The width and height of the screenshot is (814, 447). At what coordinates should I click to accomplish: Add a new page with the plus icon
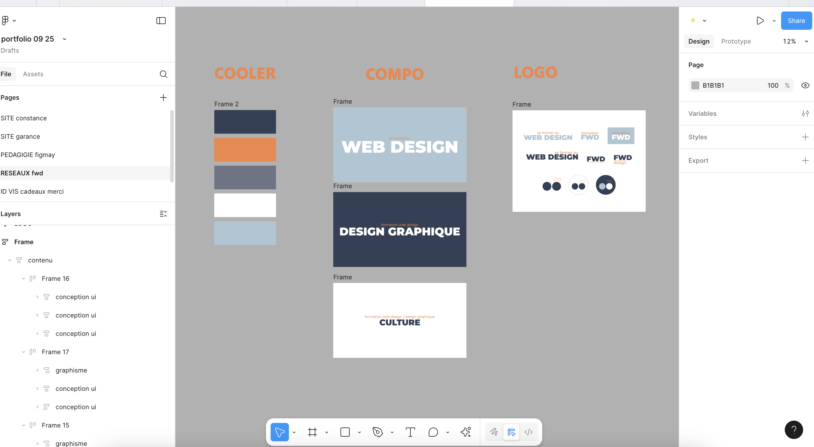point(163,97)
